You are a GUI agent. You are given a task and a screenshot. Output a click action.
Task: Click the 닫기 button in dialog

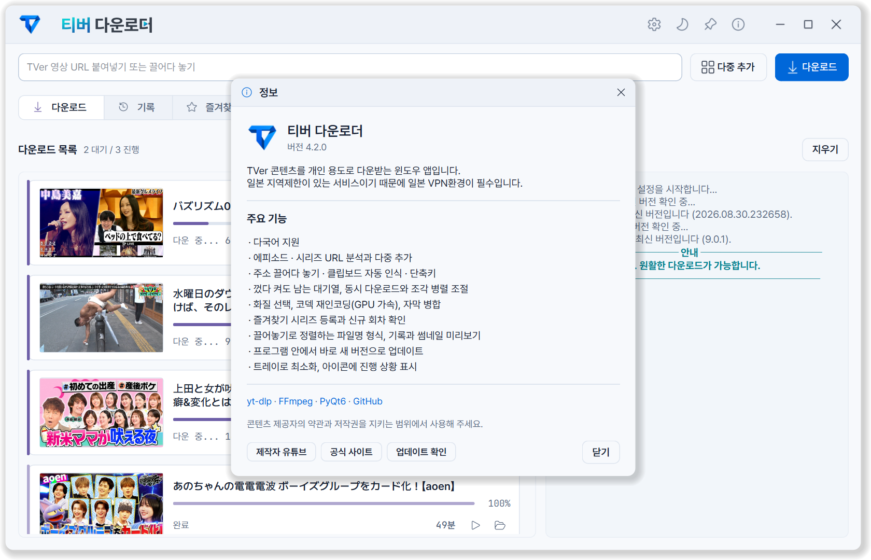click(601, 452)
